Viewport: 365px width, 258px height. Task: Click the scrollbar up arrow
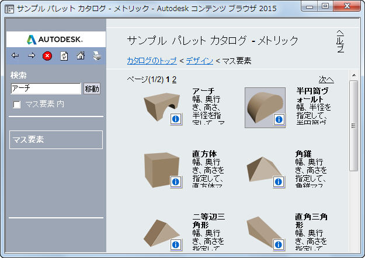[354, 75]
